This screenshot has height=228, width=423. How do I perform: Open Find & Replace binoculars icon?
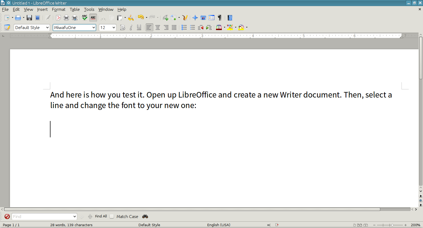coord(145,216)
